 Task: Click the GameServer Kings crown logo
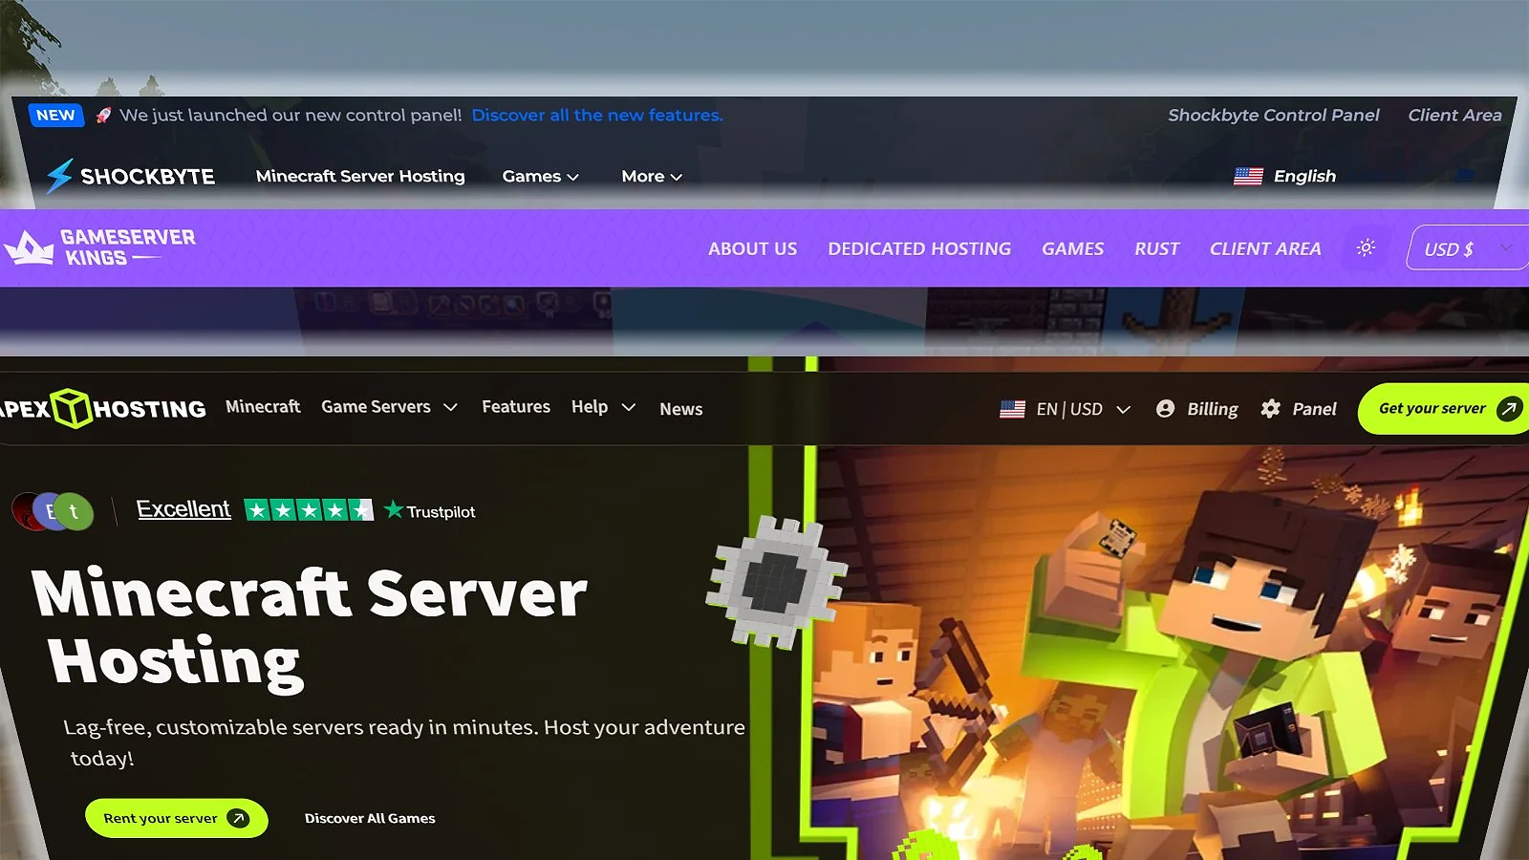click(30, 248)
